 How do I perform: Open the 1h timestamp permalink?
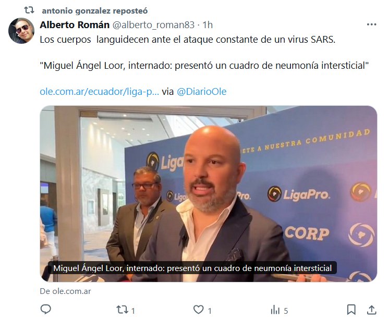(x=208, y=24)
